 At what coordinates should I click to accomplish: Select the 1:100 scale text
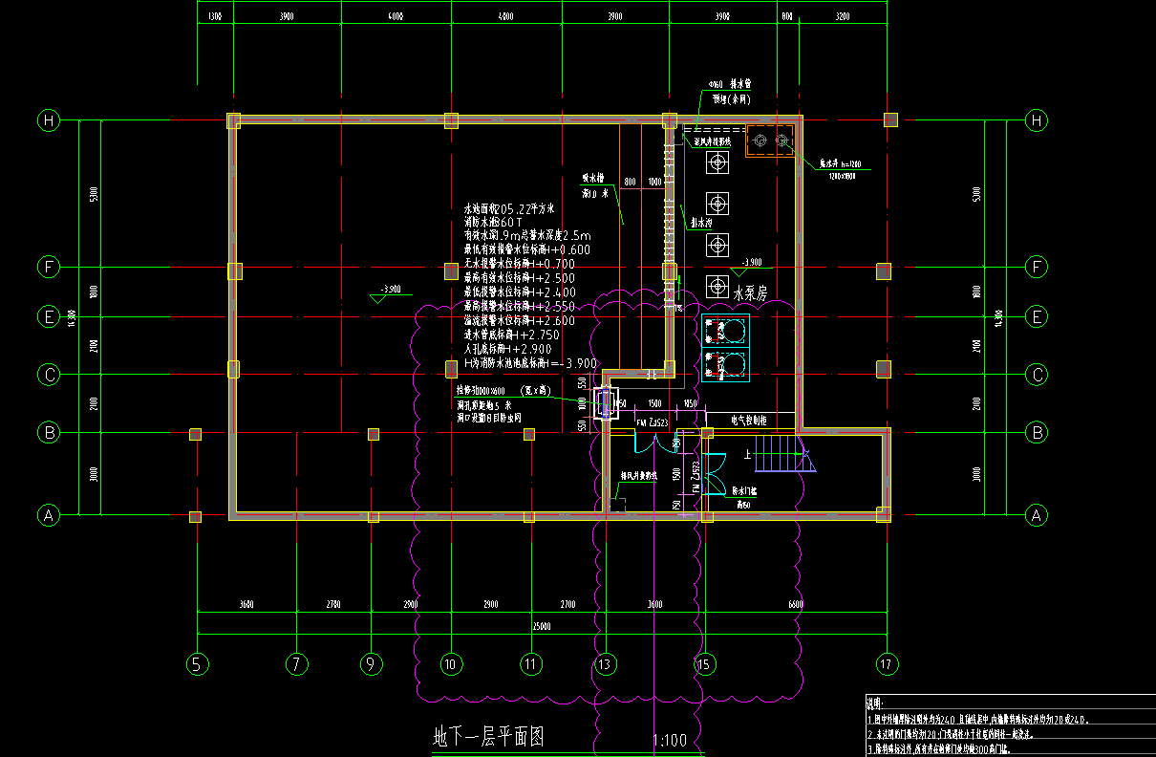(671, 741)
